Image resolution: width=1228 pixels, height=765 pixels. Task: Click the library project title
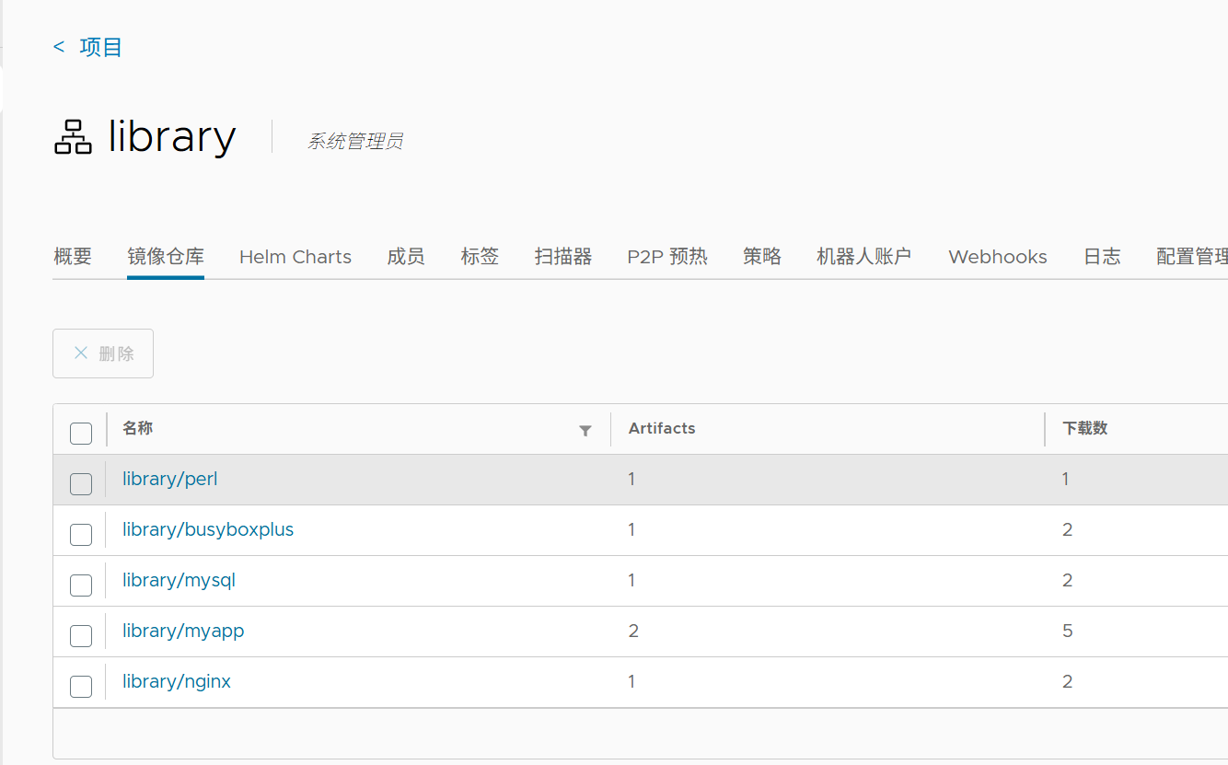[172, 137]
